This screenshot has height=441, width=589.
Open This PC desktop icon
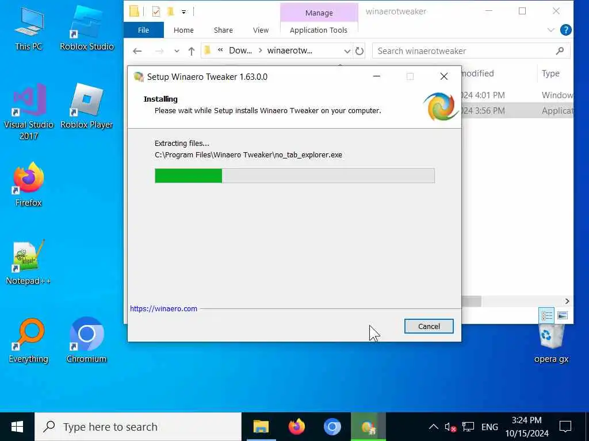click(29, 29)
